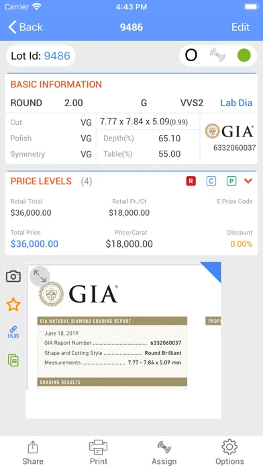This screenshot has height=468, width=263.
Task: Tap the camera icon beside the certificate
Action: pos(13,276)
